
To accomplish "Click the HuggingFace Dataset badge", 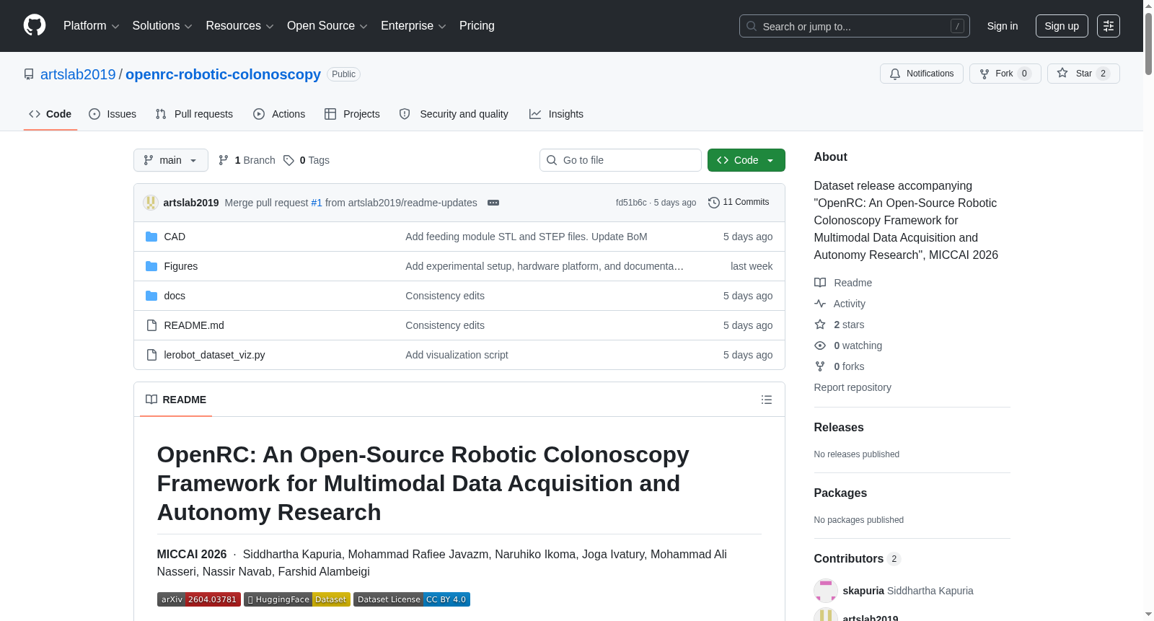I will point(297,599).
